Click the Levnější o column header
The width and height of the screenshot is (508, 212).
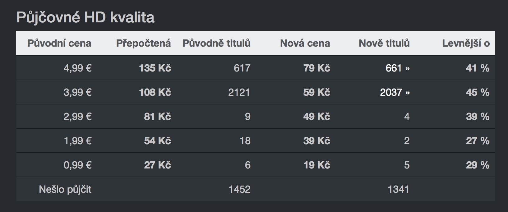[x=466, y=43]
